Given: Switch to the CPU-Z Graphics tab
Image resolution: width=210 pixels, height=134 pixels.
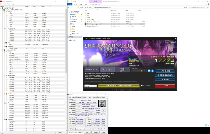Looking at the screenshot, I should [95, 97].
